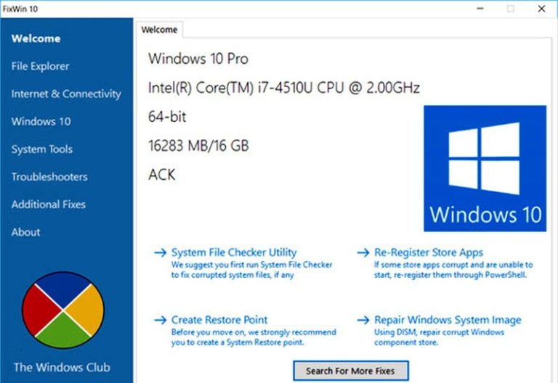Open Additional Fixes section
The width and height of the screenshot is (558, 383).
(x=49, y=205)
